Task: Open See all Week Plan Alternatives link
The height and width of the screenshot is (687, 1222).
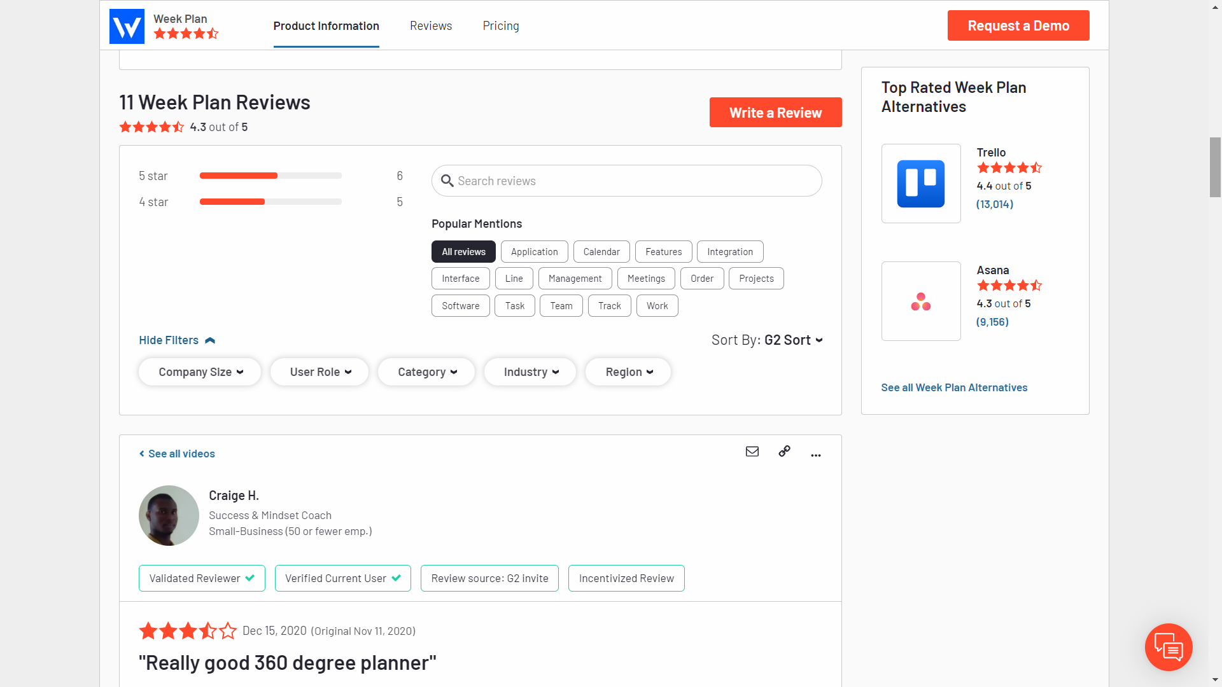Action: (954, 387)
